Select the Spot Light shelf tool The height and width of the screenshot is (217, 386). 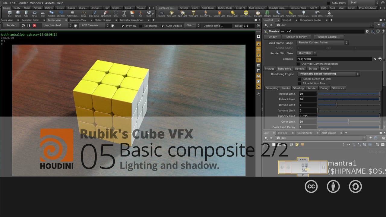pyautogui.click(x=182, y=13)
